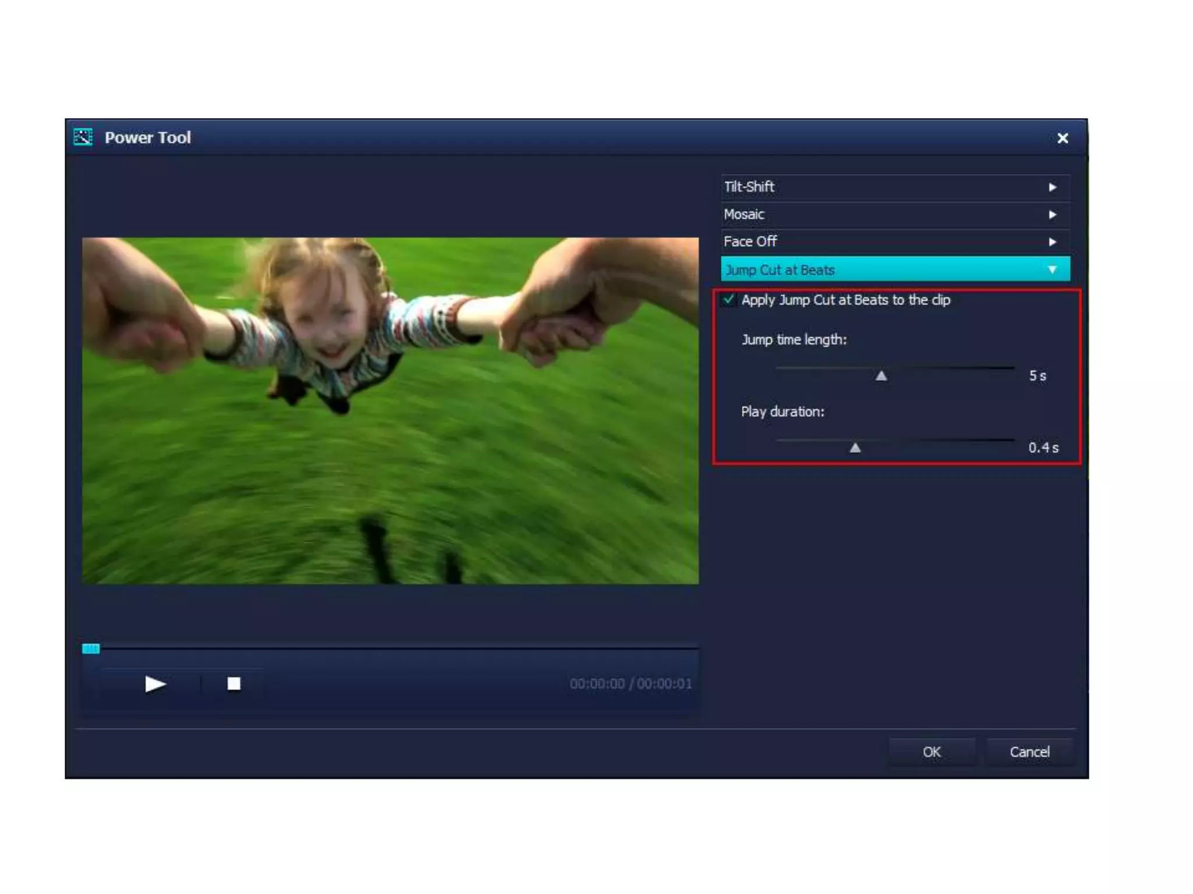The height and width of the screenshot is (894, 1193).
Task: Click the OK button
Action: coord(931,752)
